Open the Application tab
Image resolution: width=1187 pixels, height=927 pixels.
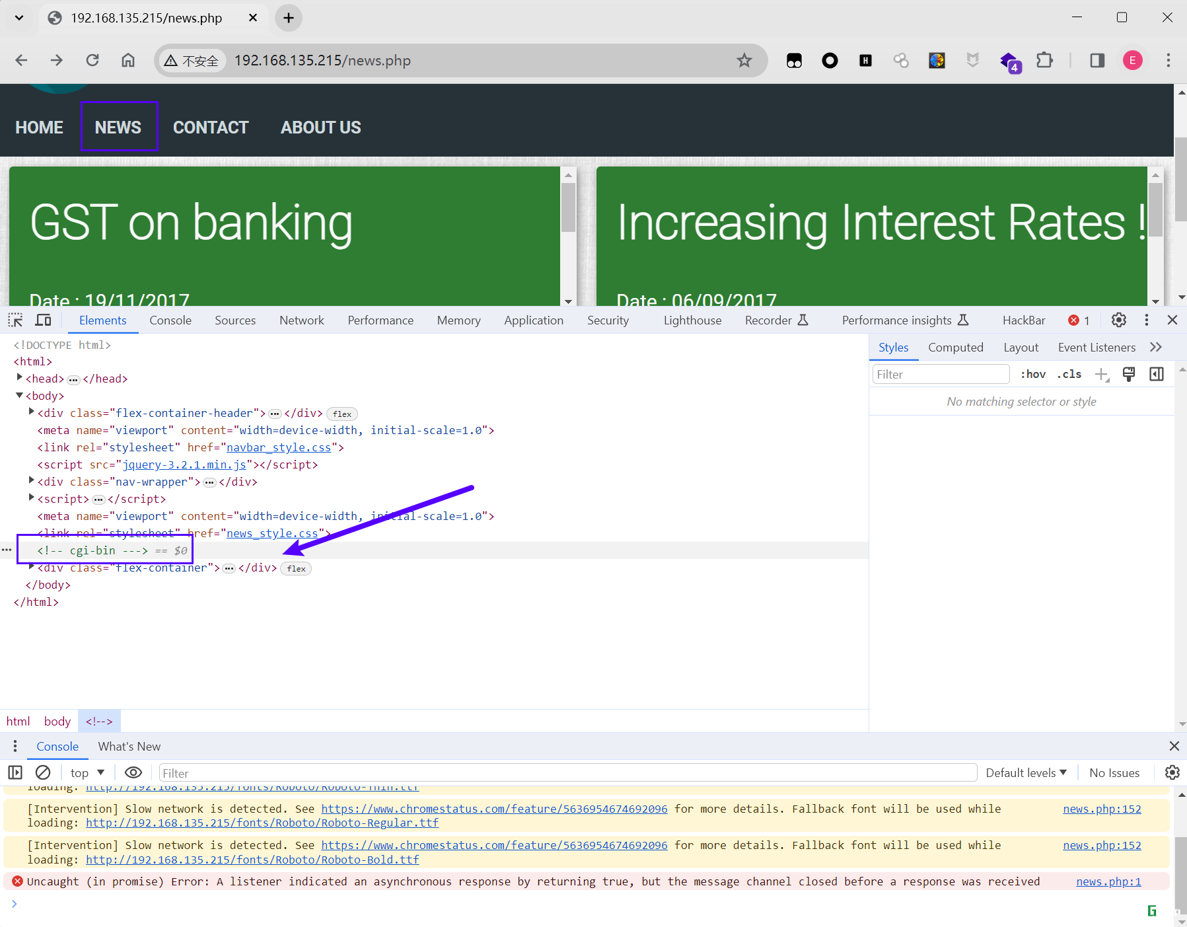(534, 320)
